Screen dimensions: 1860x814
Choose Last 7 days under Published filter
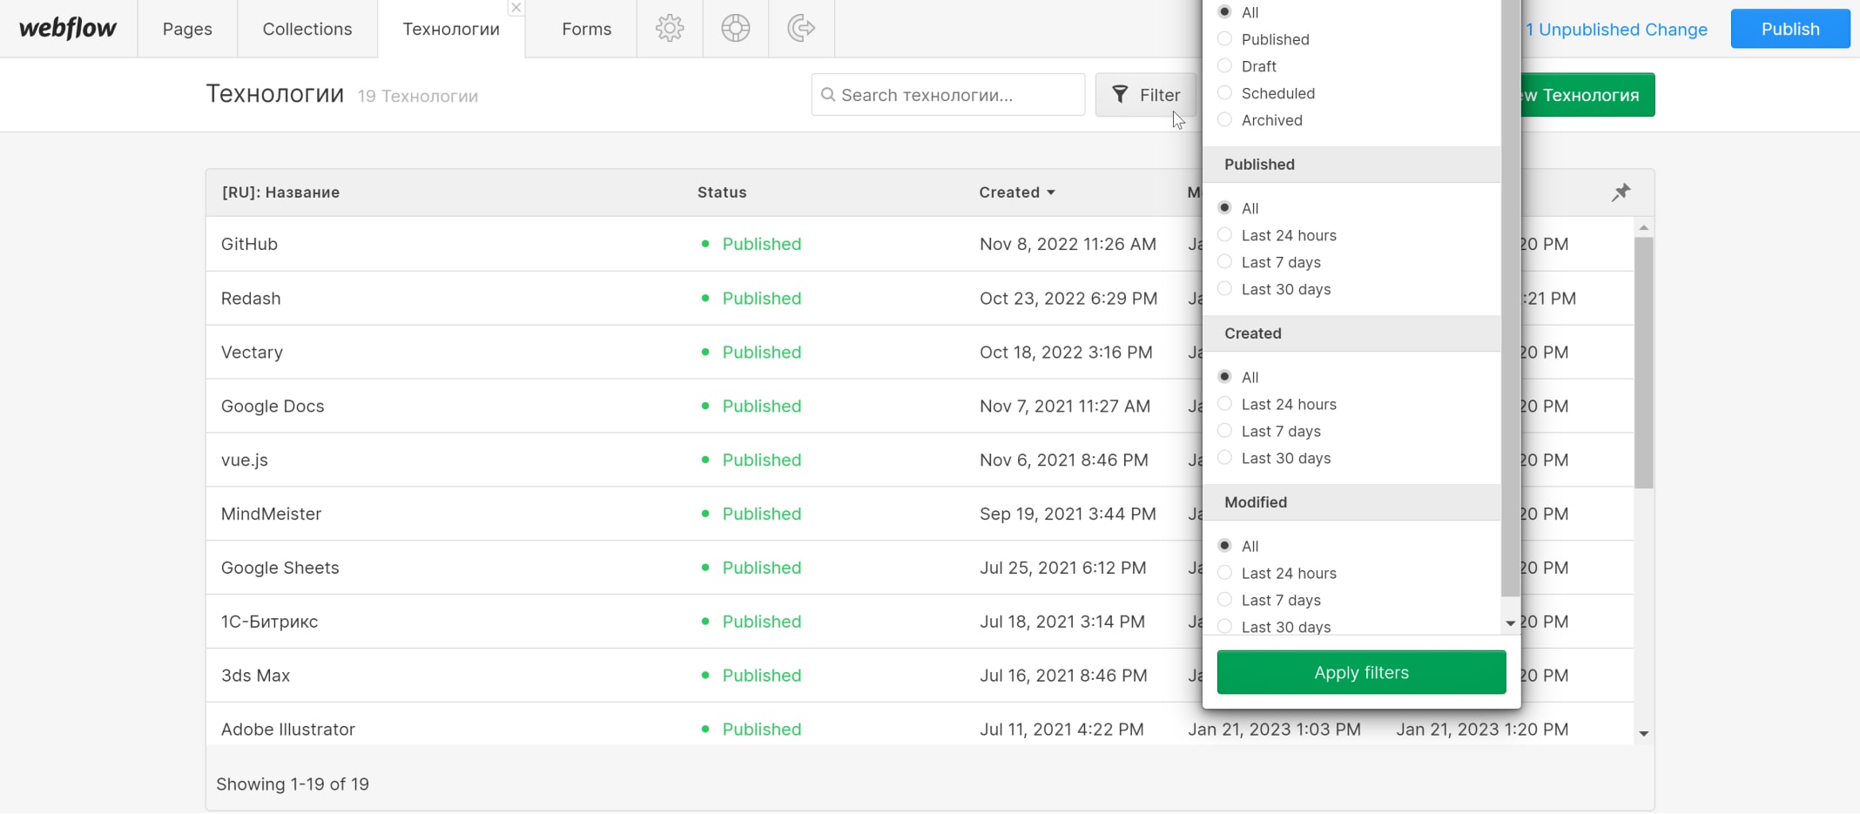1224,262
